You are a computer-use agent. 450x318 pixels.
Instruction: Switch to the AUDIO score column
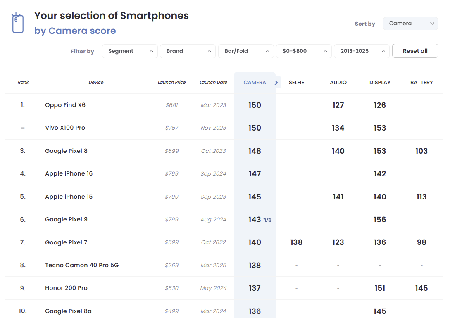coord(338,83)
